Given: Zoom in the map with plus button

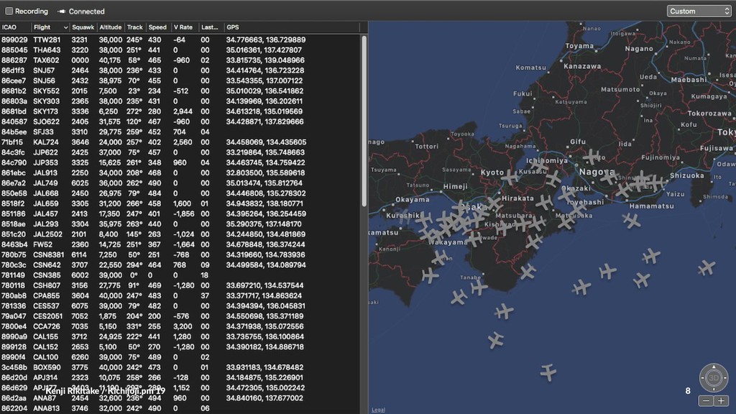Looking at the screenshot, I should pos(721,401).
